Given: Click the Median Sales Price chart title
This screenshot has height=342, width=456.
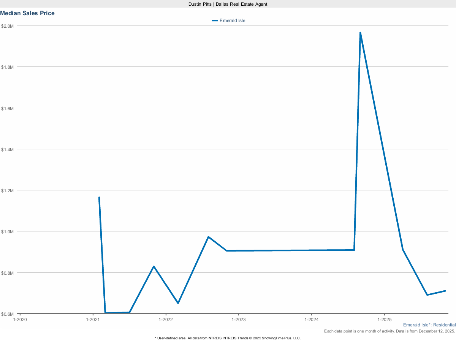Looking at the screenshot, I should point(27,13).
